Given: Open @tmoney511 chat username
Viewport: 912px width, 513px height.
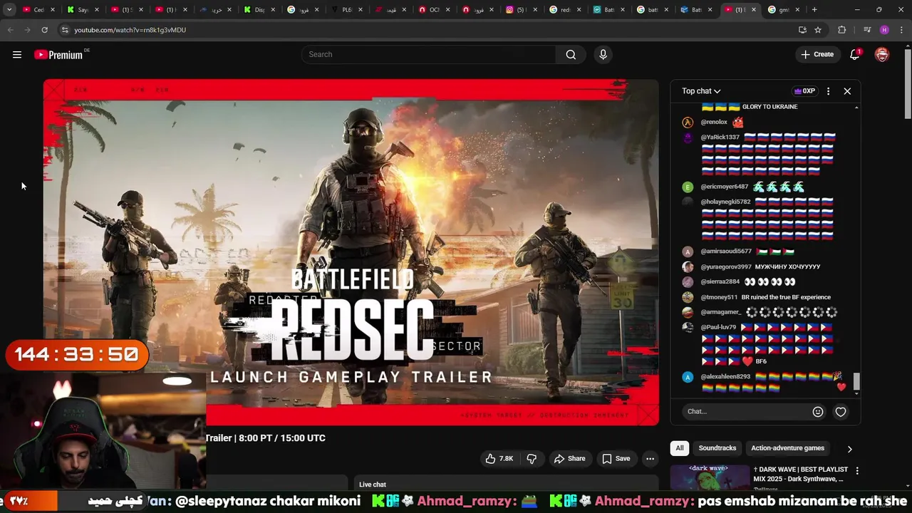Looking at the screenshot, I should [719, 297].
